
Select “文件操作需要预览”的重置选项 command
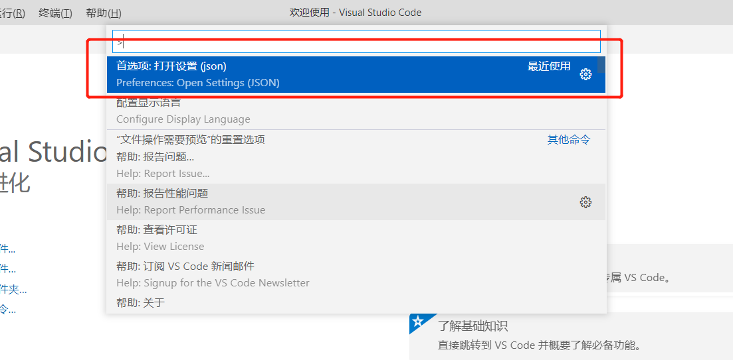click(x=356, y=139)
